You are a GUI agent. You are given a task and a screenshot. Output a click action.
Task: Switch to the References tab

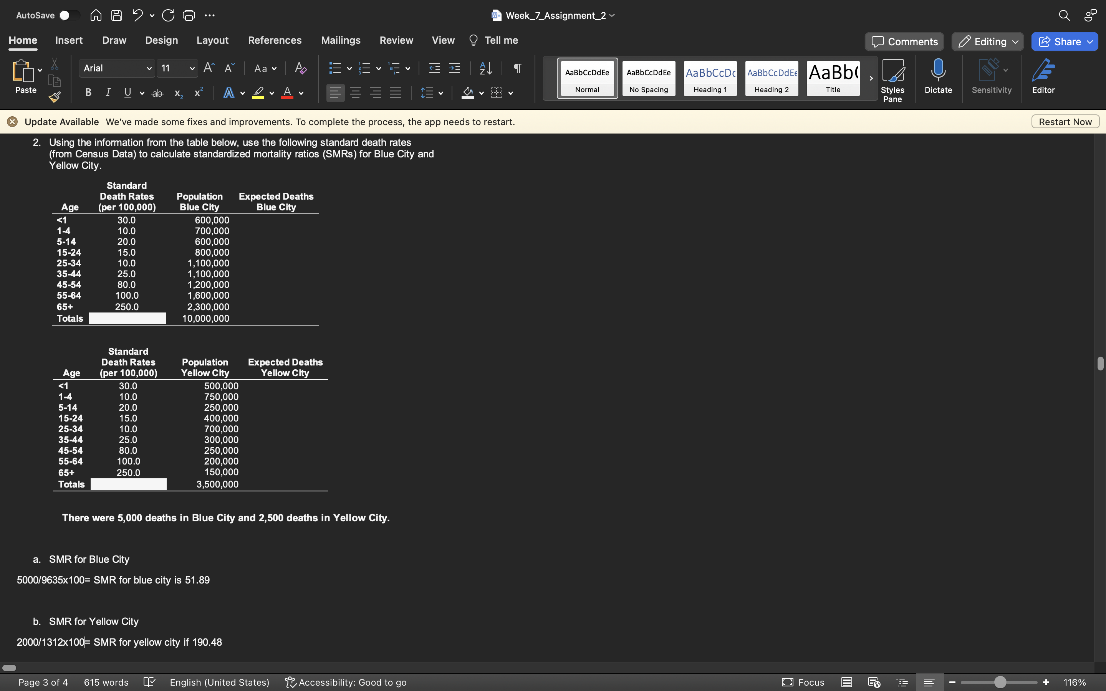tap(275, 40)
